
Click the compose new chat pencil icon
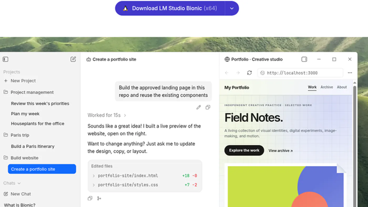point(73,59)
